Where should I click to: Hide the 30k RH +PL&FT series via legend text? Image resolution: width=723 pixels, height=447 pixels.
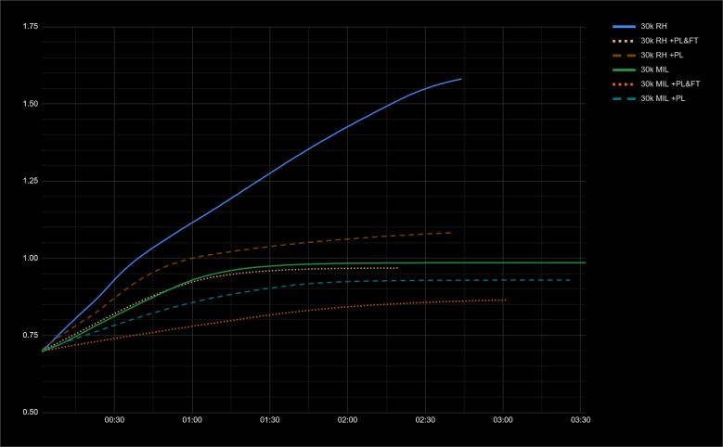(668, 42)
